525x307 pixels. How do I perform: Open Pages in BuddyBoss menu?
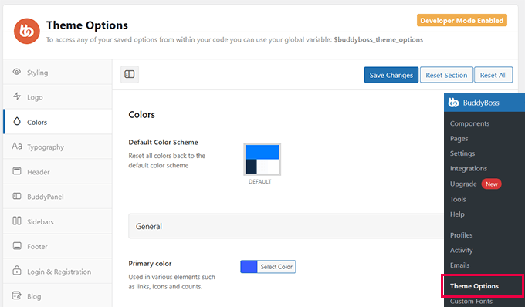tap(459, 138)
